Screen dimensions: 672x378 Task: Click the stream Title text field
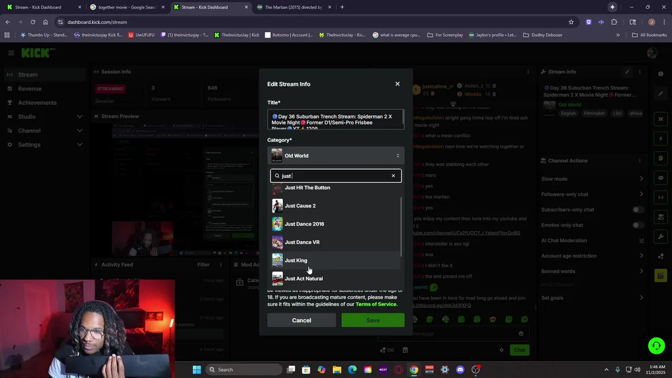pyautogui.click(x=336, y=120)
